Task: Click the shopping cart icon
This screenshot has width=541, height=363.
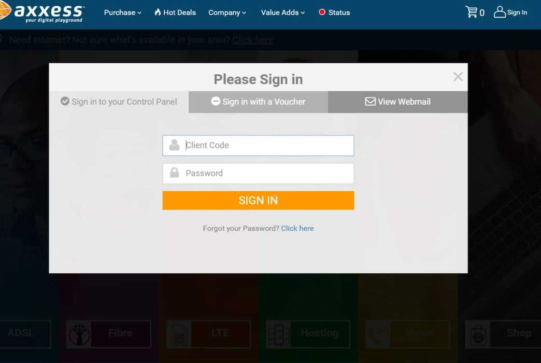Action: click(471, 12)
